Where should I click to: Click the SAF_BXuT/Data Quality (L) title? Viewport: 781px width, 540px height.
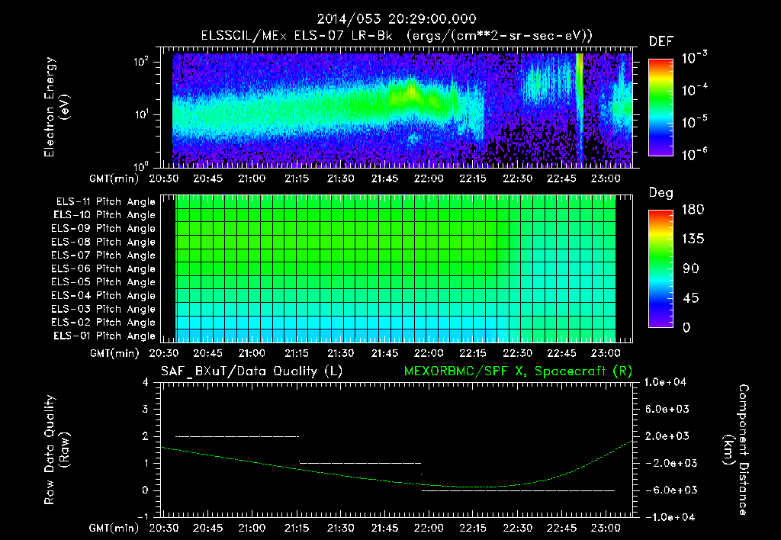pos(252,371)
